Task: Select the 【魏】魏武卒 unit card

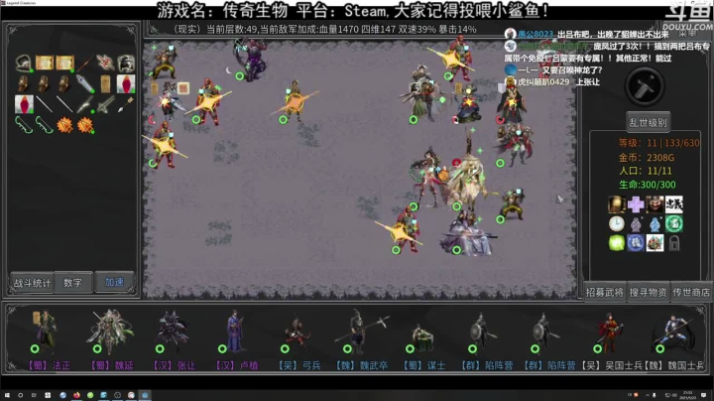Action: (x=361, y=339)
